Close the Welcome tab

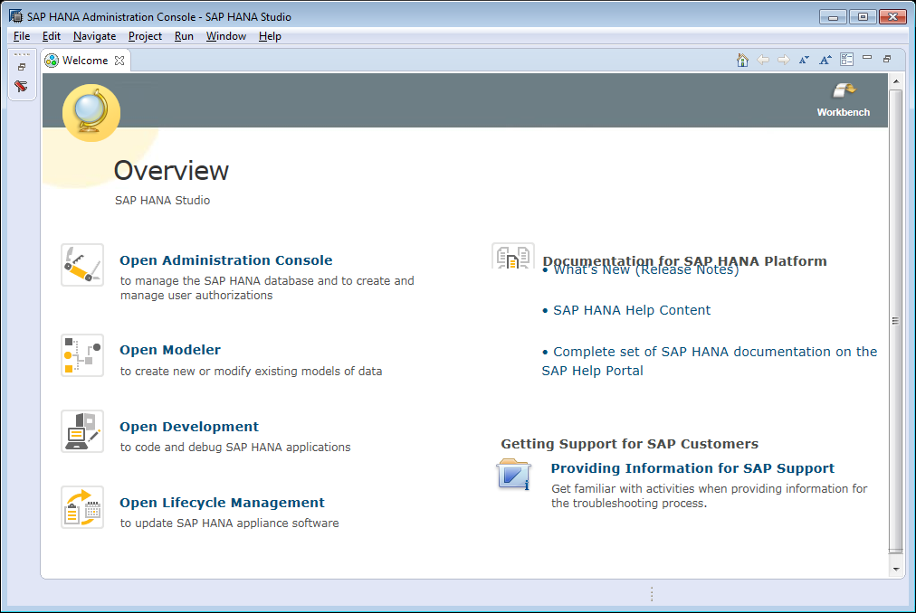point(119,61)
